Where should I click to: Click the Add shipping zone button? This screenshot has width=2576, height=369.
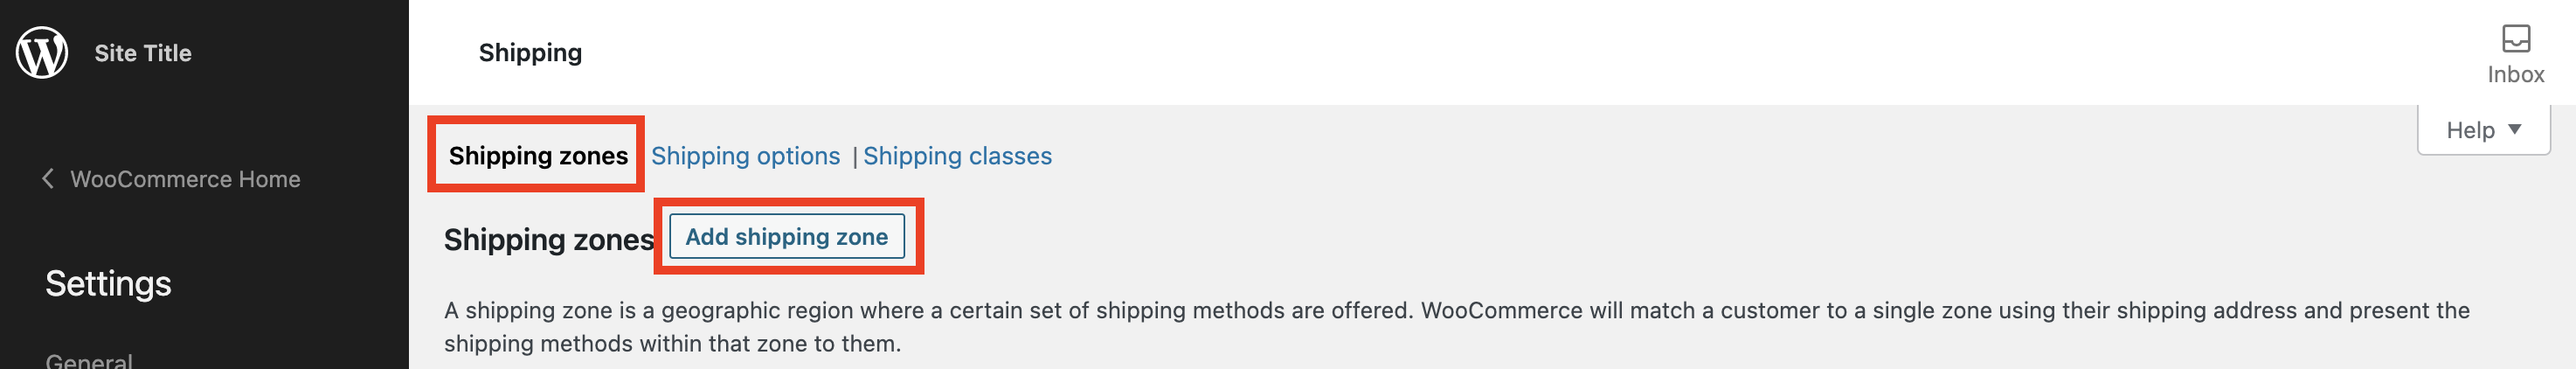[786, 237]
